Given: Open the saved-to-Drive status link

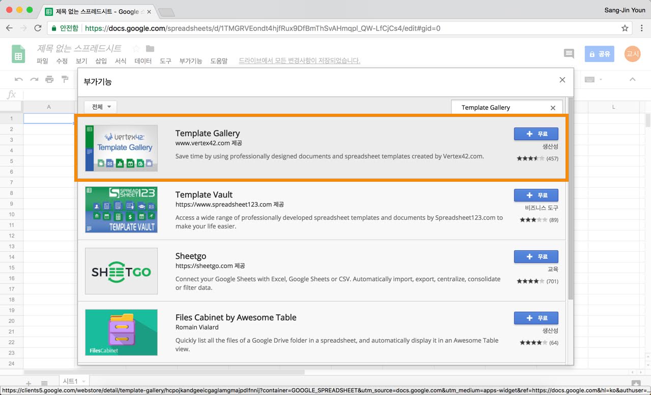Looking at the screenshot, I should pyautogui.click(x=300, y=61).
